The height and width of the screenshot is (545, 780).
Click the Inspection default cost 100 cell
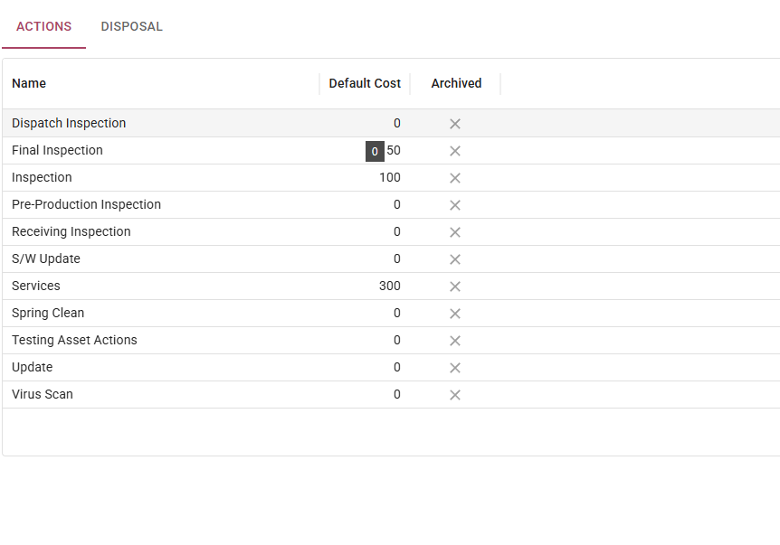click(389, 177)
